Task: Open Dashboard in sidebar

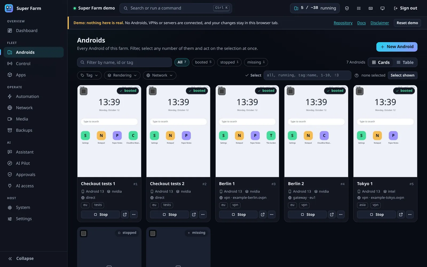Action: [34, 31]
